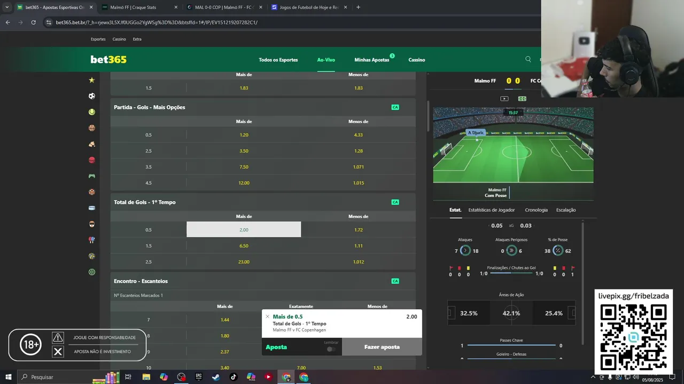
Task: Open favorites star in sports sidebar
Action: click(92, 80)
